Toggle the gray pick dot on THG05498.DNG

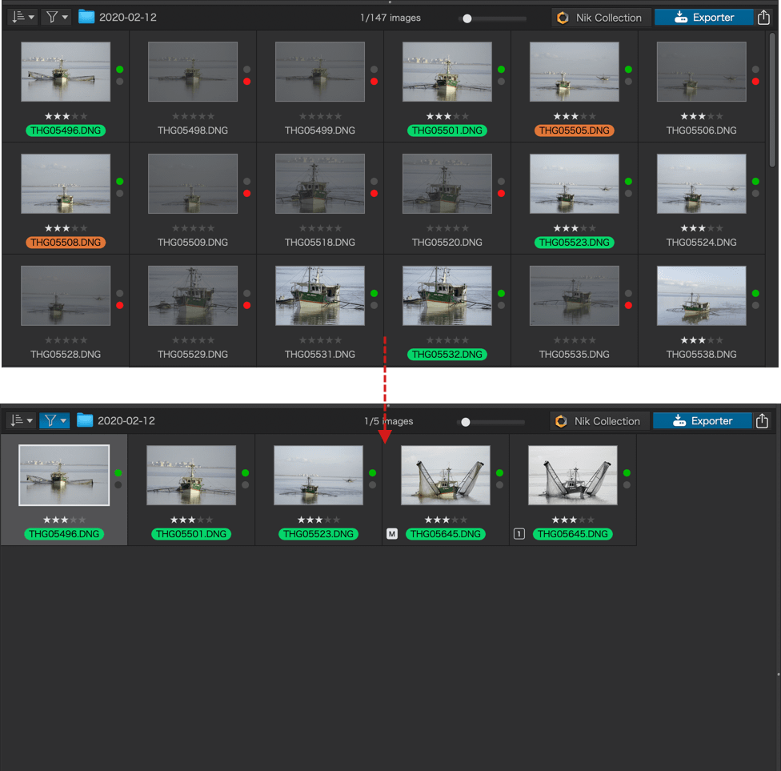pyautogui.click(x=247, y=70)
